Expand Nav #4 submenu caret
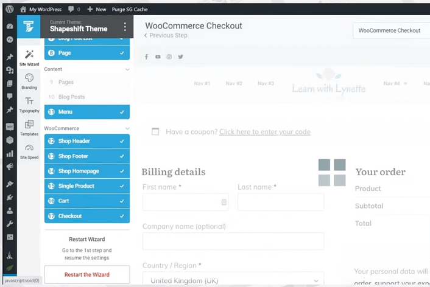The width and height of the screenshot is (430, 287). pos(405,83)
